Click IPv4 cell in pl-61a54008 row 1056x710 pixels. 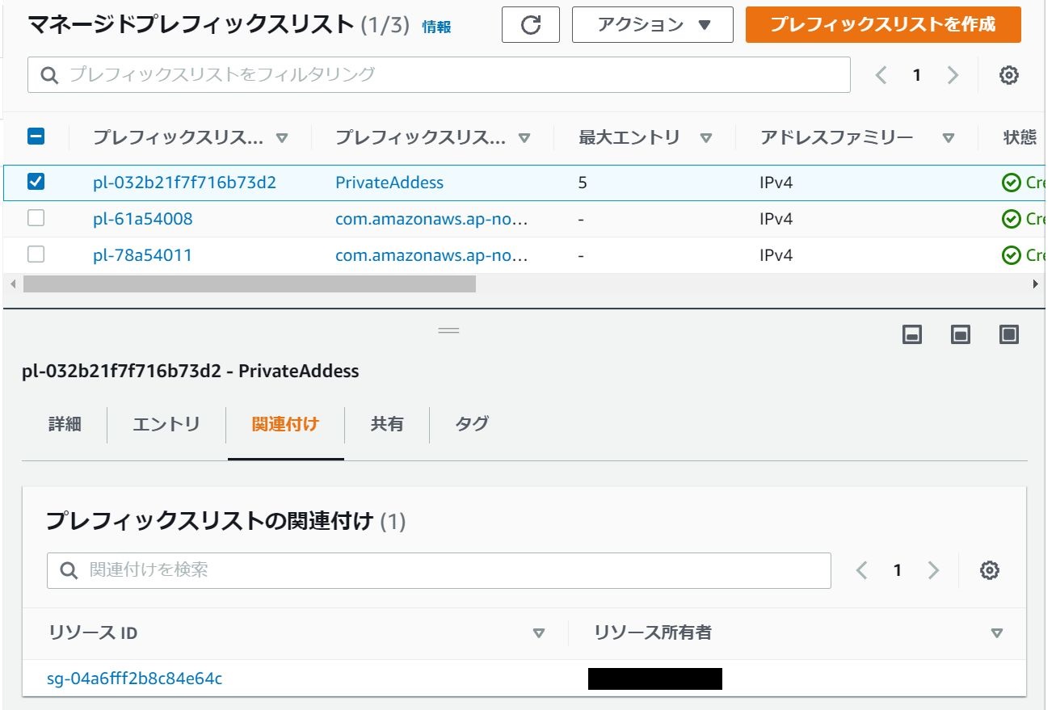pyautogui.click(x=776, y=219)
